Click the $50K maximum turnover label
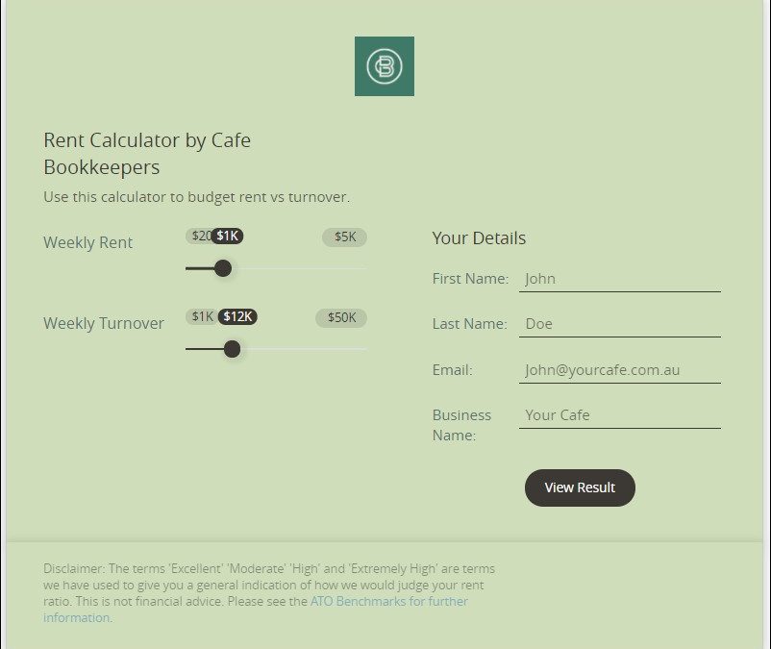Viewport: 771px width, 649px height. tap(341, 317)
